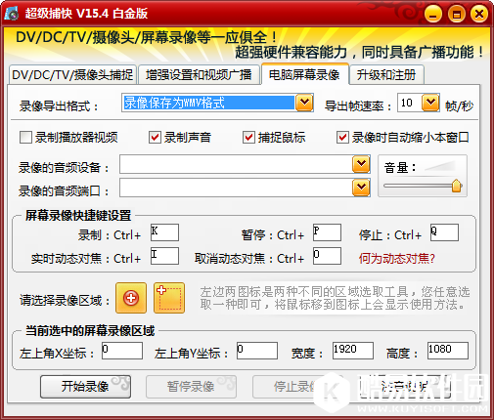Image resolution: width=494 pixels, height=420 pixels.
Task: Expand the 录像的音频设备 dropdown
Action: (x=361, y=164)
